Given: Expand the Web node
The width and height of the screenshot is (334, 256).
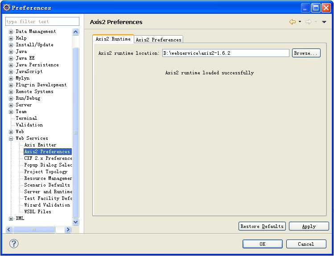Looking at the screenshot, I should (11, 132).
